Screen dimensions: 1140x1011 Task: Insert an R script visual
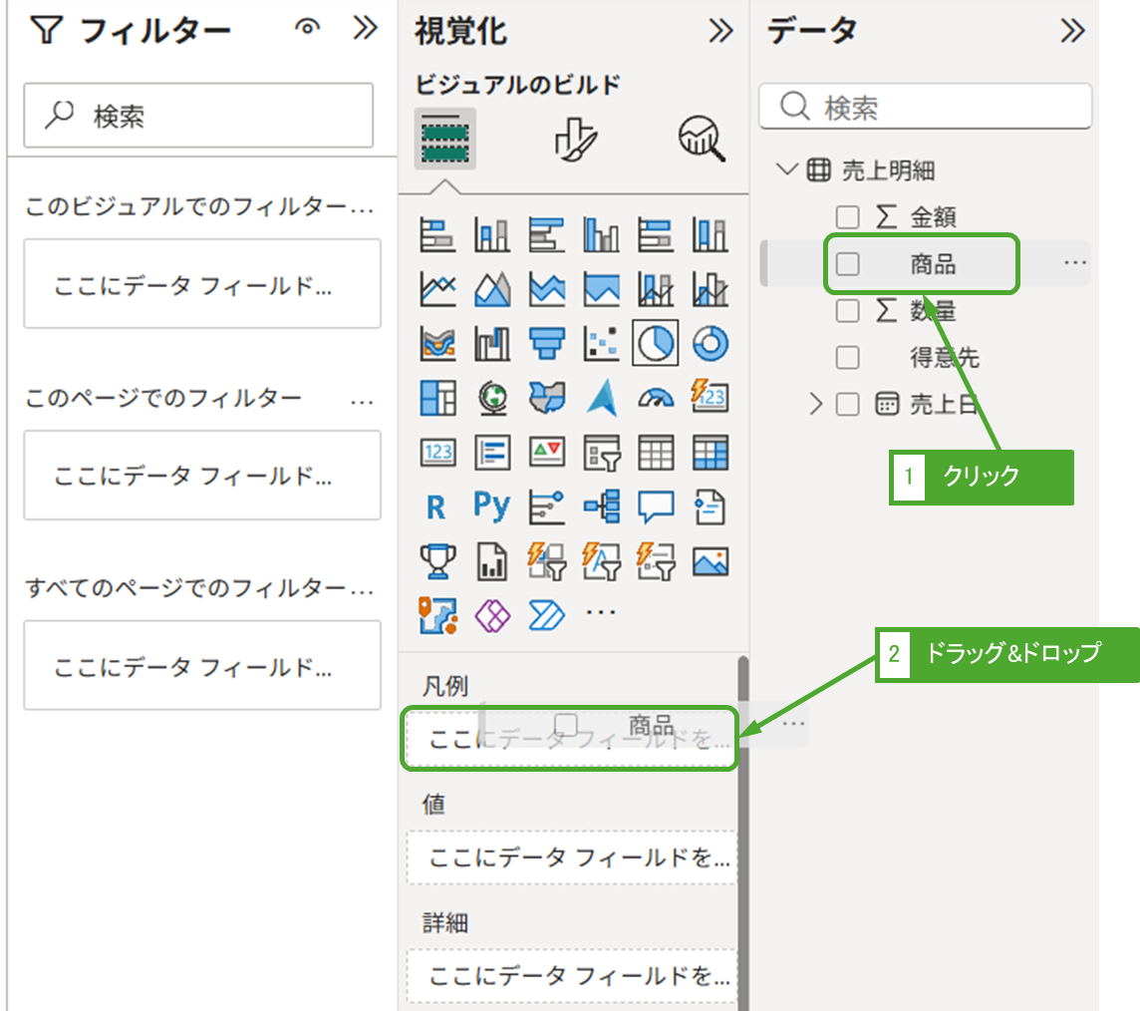coord(436,507)
